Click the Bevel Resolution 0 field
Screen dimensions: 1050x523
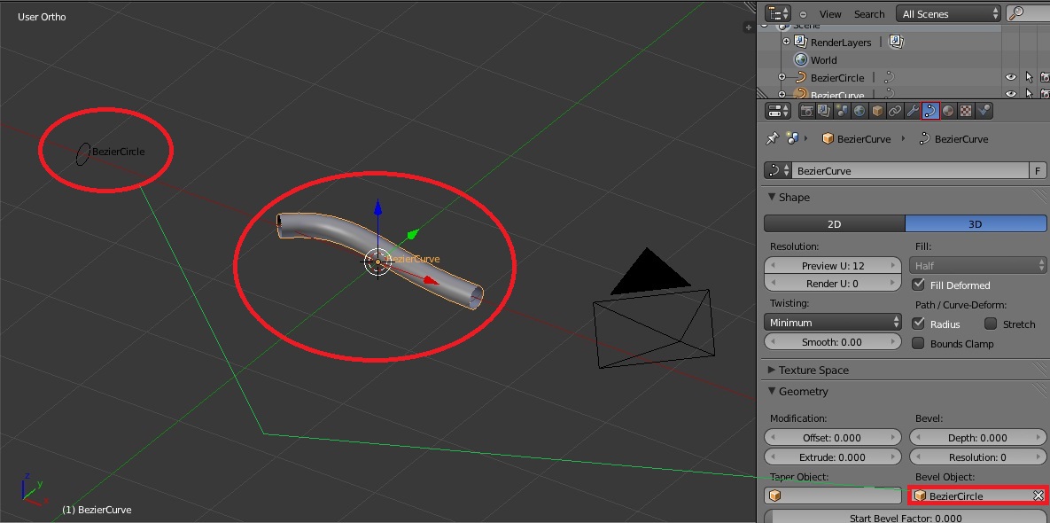pos(977,457)
